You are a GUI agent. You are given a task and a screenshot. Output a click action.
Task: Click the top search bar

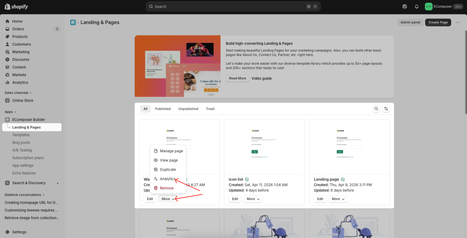(233, 6)
